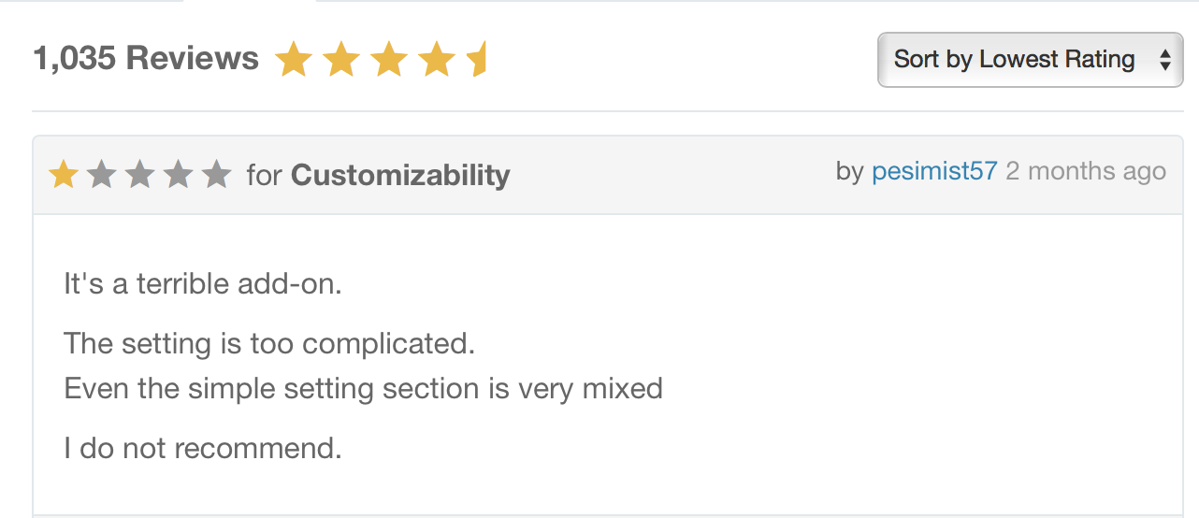1199x518 pixels.
Task: Click the third star in overall rating
Action: click(388, 60)
